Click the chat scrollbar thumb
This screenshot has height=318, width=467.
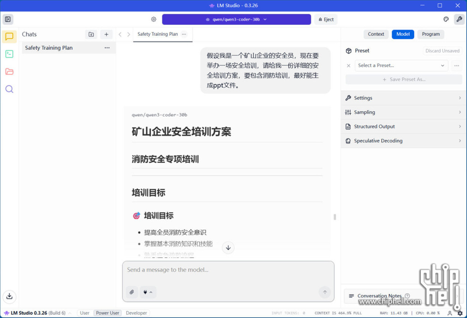point(335,217)
